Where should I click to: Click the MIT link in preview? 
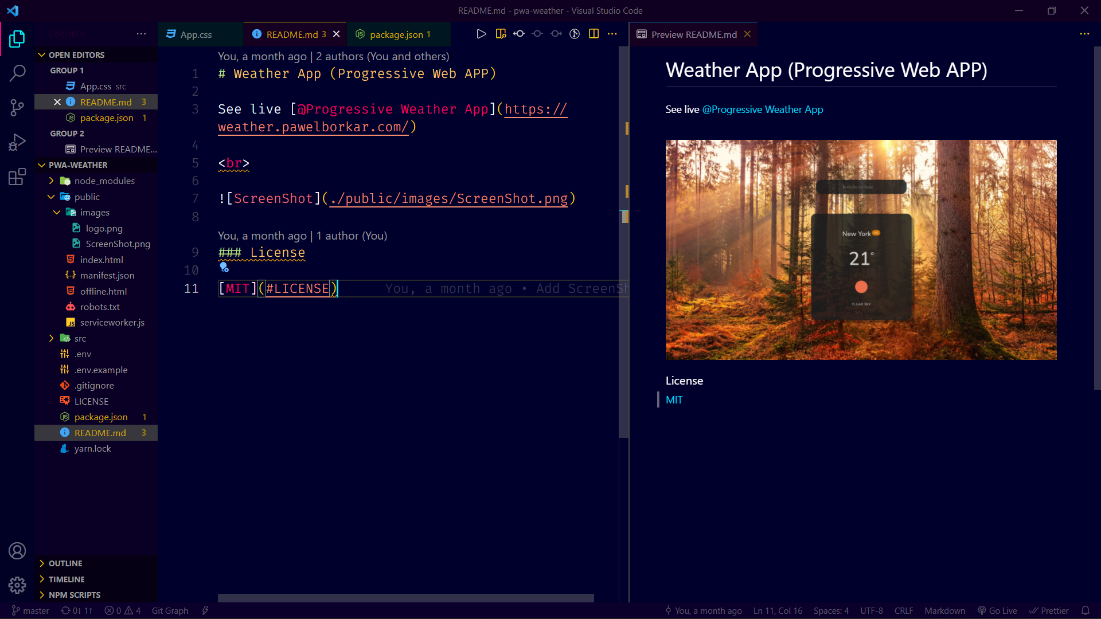[674, 400]
